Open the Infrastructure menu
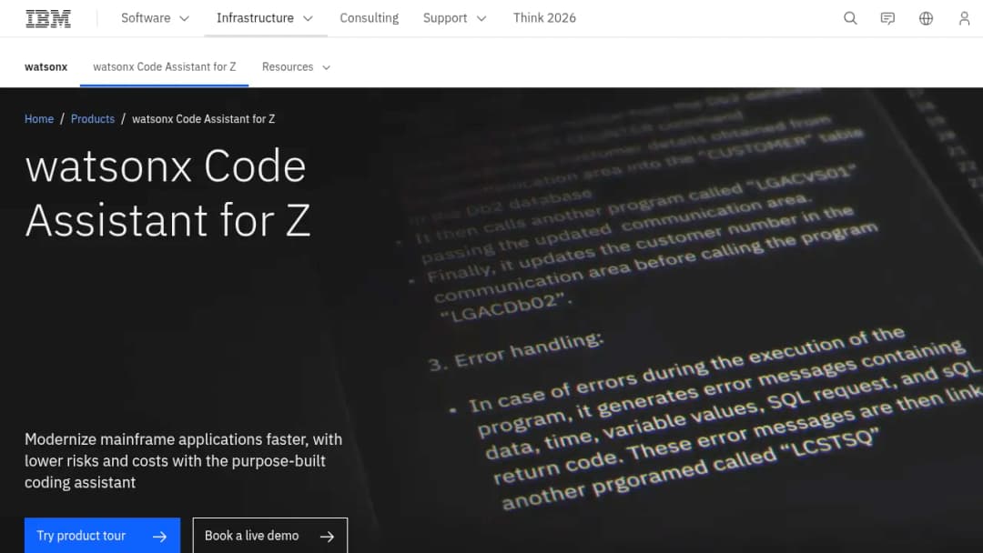The height and width of the screenshot is (553, 983). pyautogui.click(x=266, y=18)
